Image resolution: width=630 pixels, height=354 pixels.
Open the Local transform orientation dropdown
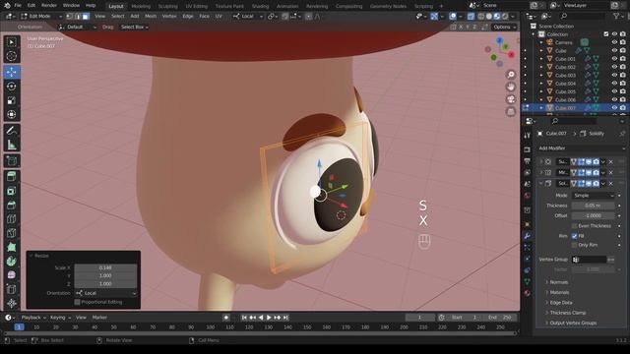247,17
